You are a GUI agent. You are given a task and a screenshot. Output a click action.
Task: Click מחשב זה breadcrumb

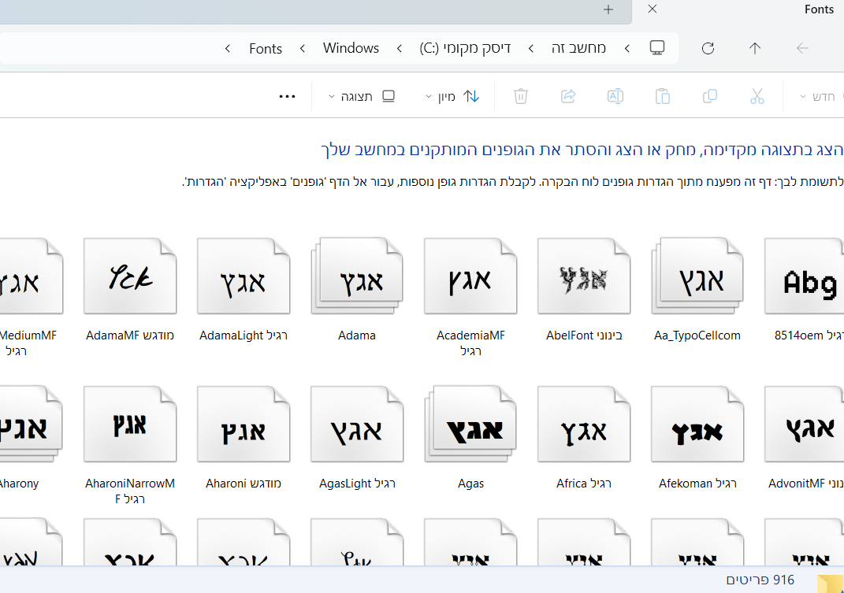(x=578, y=48)
